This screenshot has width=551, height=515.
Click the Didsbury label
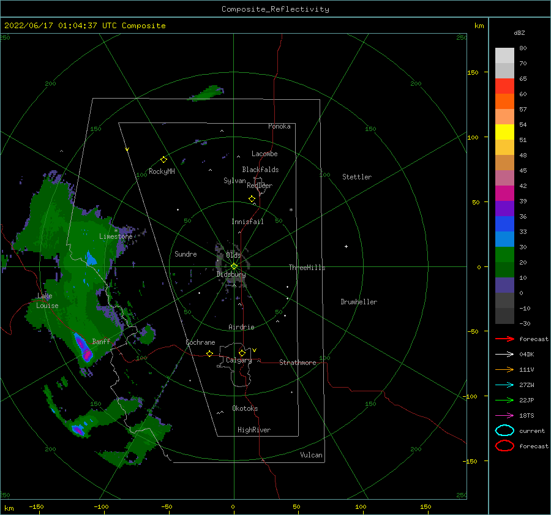point(231,274)
